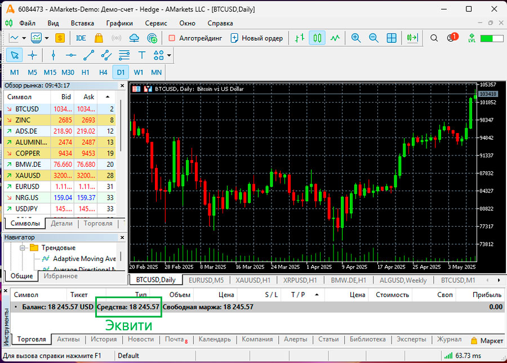The height and width of the screenshot is (363, 507).
Task: Click the chart indicators list icon
Action: coord(36,38)
